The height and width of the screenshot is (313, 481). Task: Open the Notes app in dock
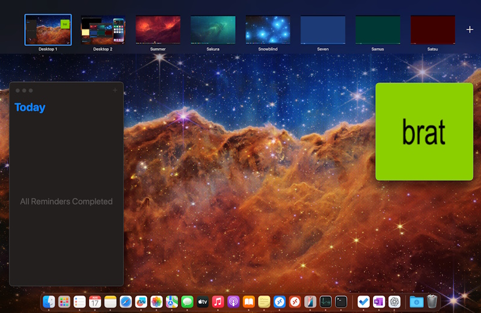[x=110, y=302]
